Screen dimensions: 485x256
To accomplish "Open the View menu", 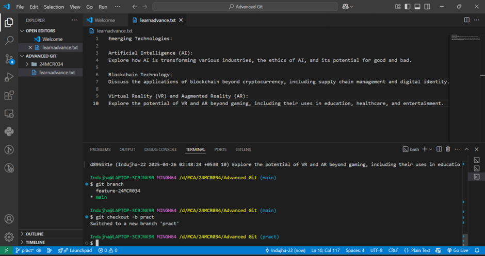I will click(x=75, y=7).
